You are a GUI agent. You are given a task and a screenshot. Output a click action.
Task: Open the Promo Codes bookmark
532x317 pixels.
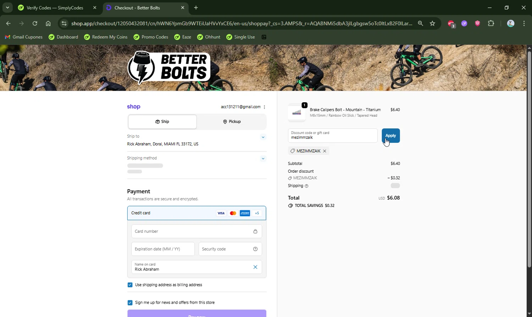click(151, 37)
